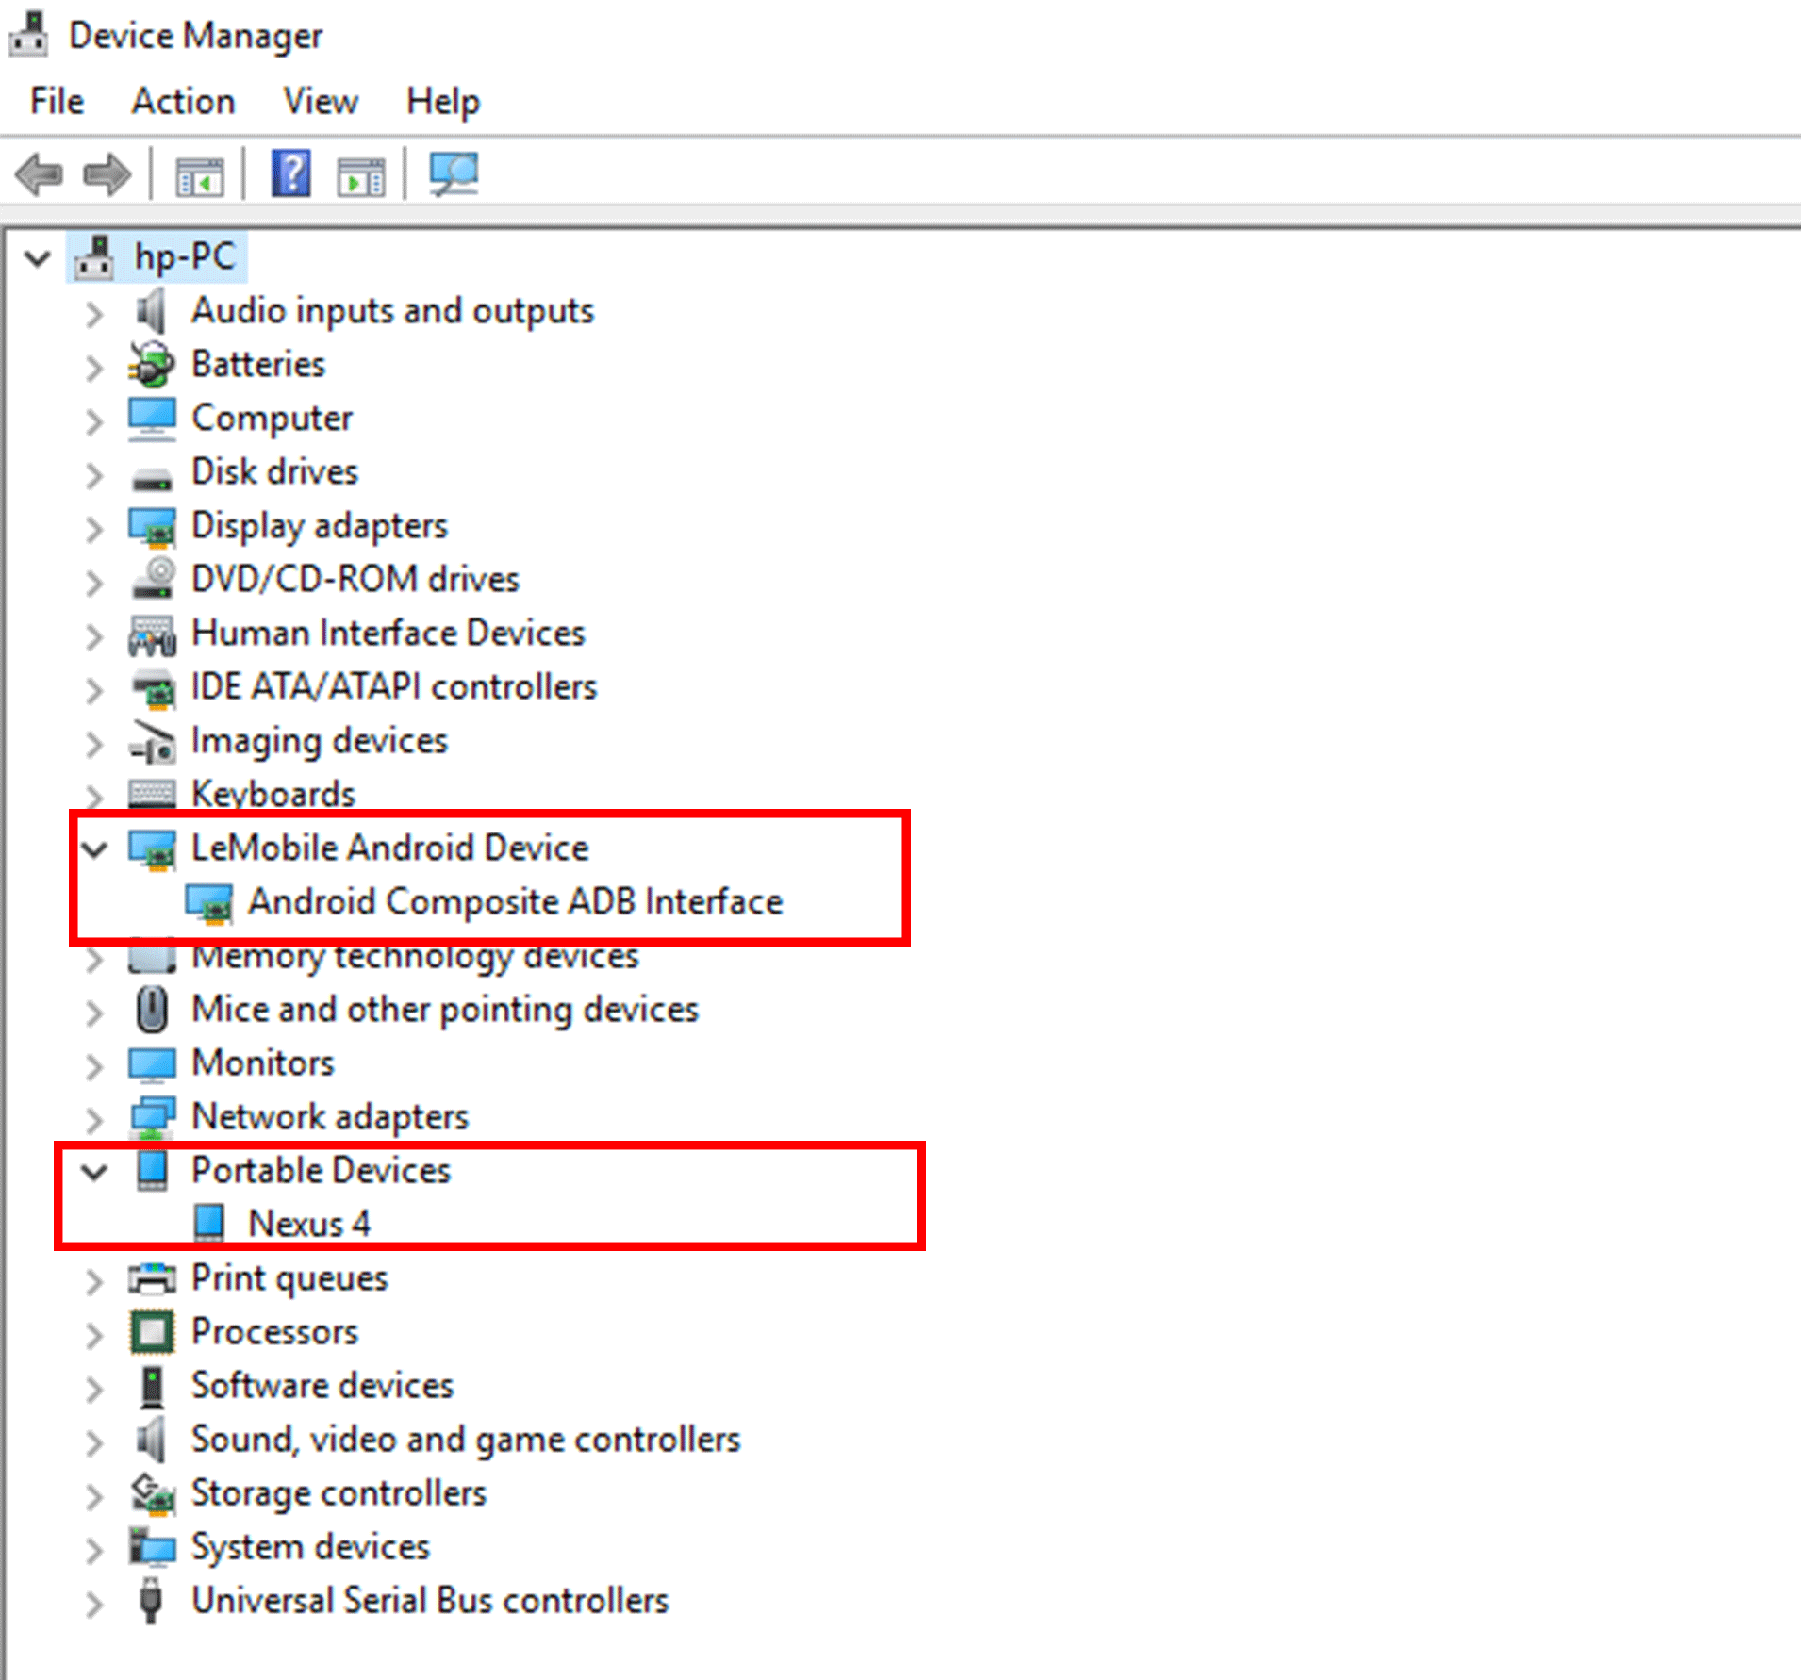Click the Nexus 4 portable device icon
1801x1680 pixels.
[x=211, y=1223]
